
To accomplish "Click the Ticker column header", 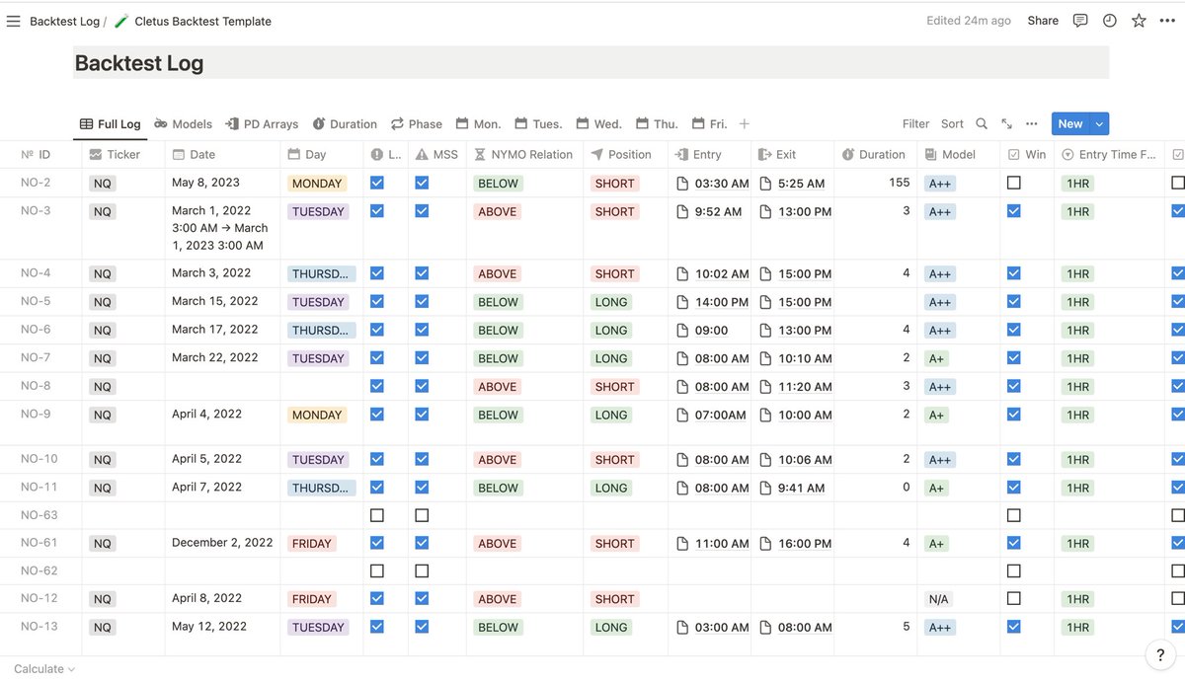I will [x=123, y=154].
